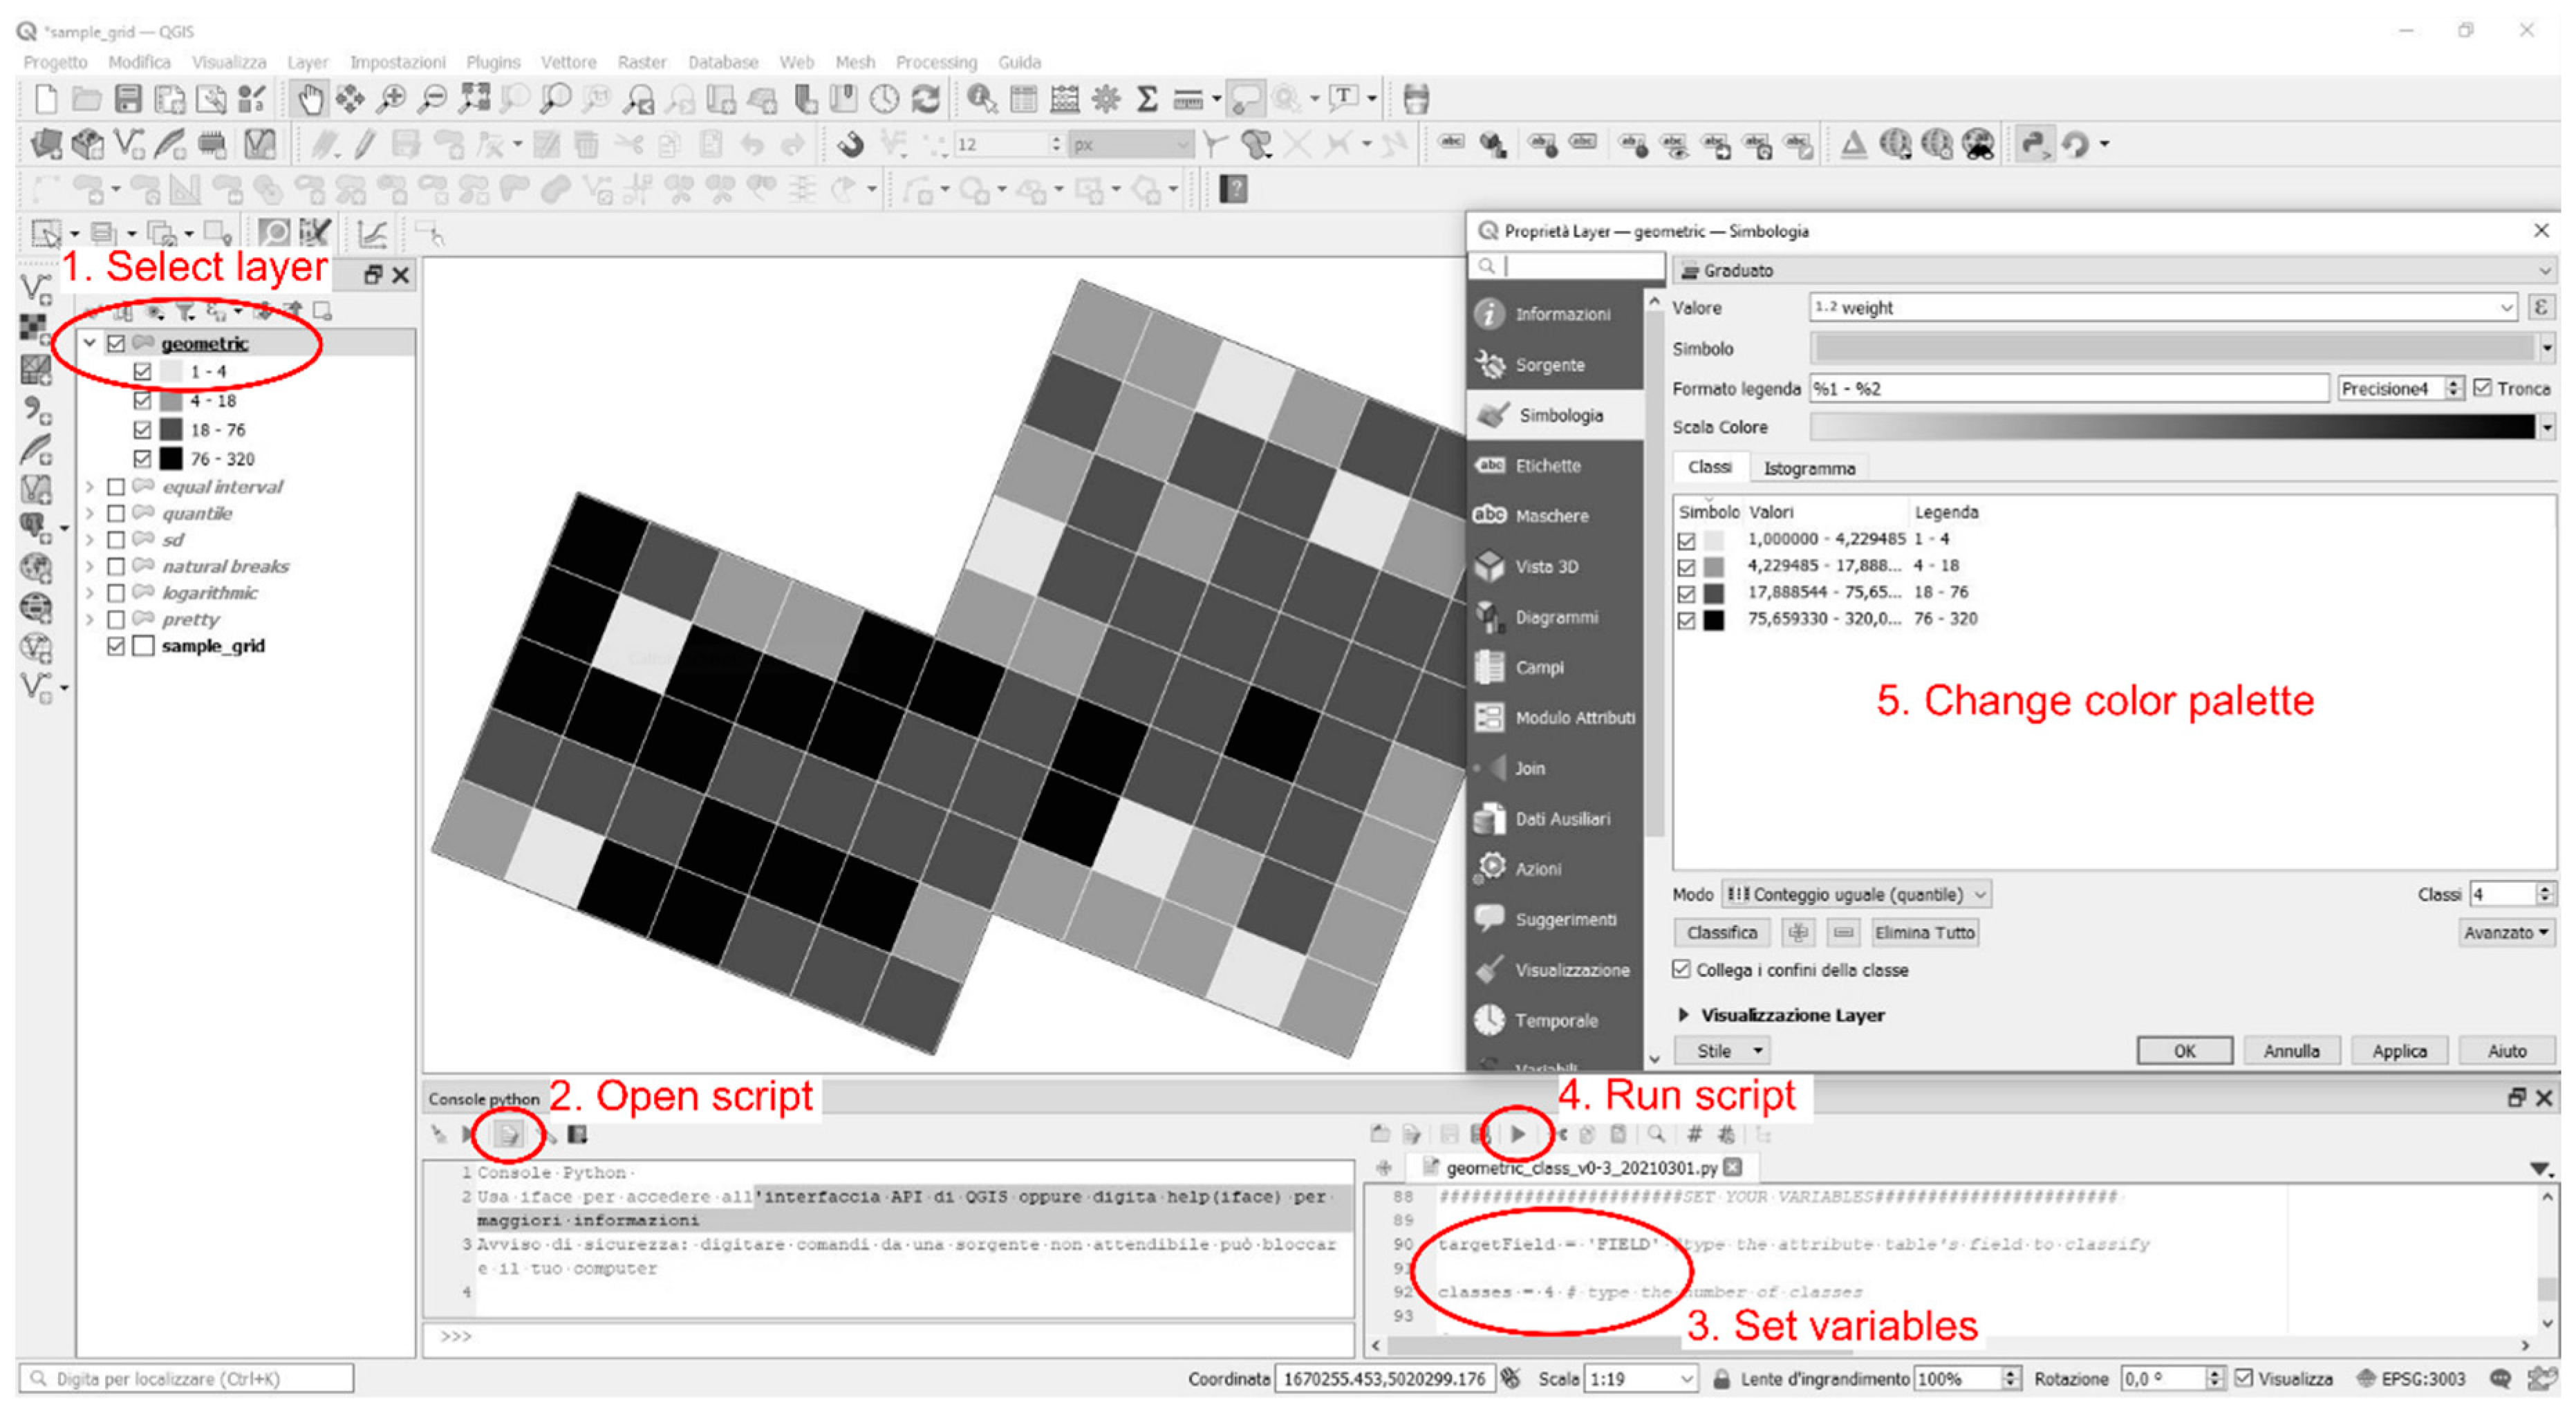Select the Pan Map hand tool

click(x=311, y=99)
